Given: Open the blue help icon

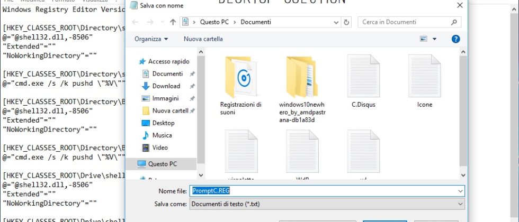Looking at the screenshot, I should 456,39.
